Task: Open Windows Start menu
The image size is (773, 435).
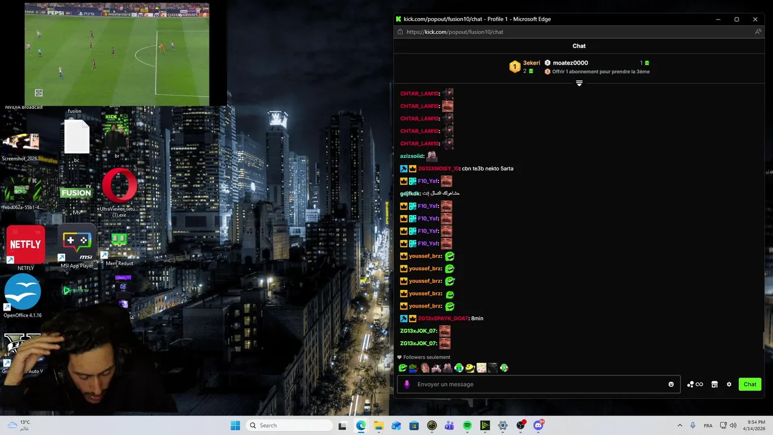Action: [235, 425]
